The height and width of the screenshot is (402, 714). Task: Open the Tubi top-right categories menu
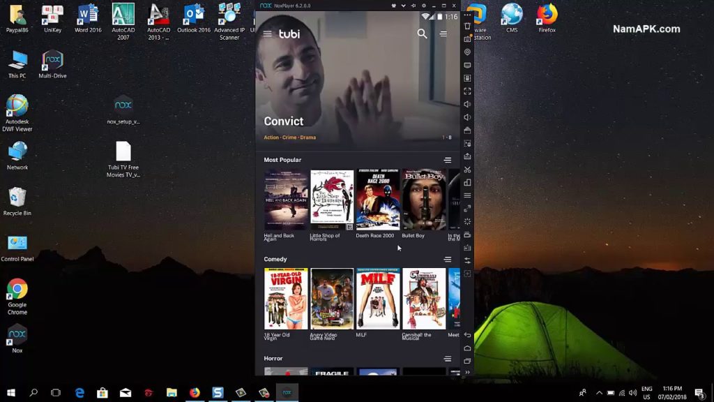point(443,33)
